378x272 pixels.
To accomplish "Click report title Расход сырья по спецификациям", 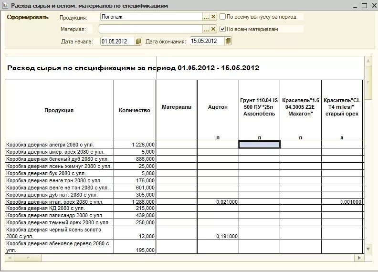I will pos(133,68).
